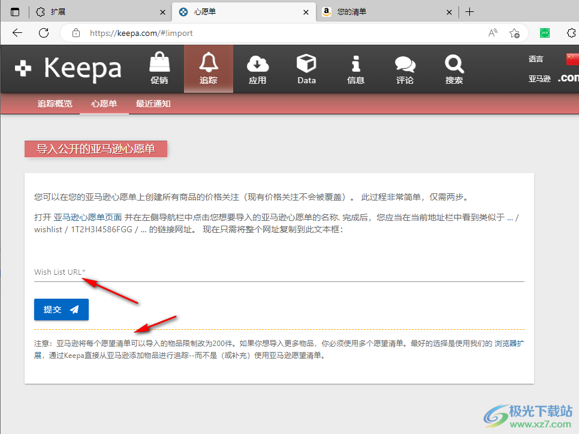Open the green OCR extension icon

[x=545, y=33]
